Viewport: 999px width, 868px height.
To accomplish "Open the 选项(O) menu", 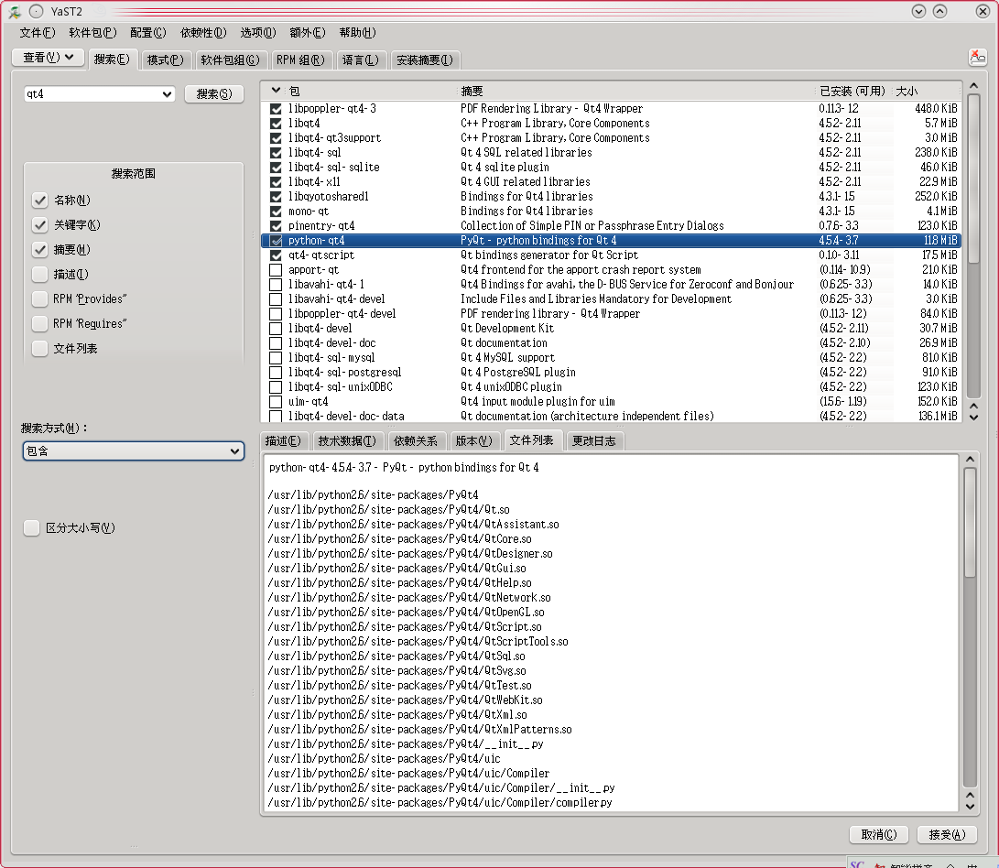I will pyautogui.click(x=258, y=32).
